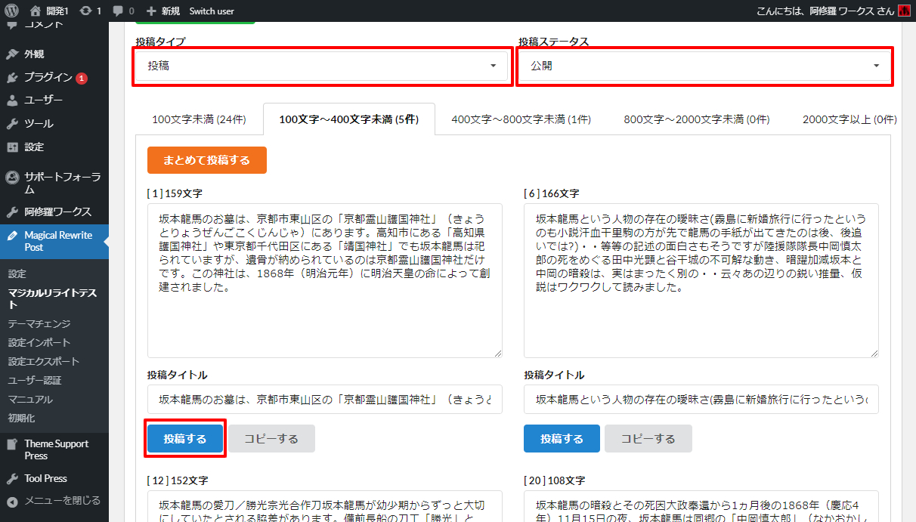Click コピーする for article 6
The image size is (916, 522).
(x=648, y=439)
